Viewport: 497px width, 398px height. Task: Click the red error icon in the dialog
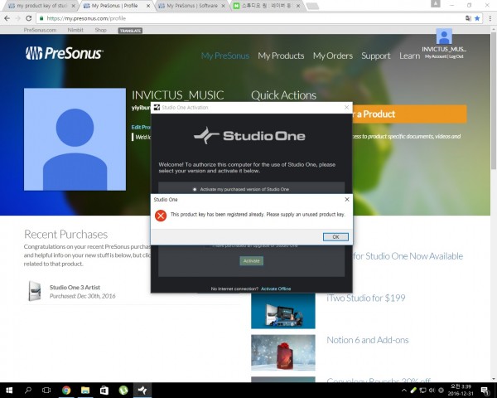(x=161, y=215)
